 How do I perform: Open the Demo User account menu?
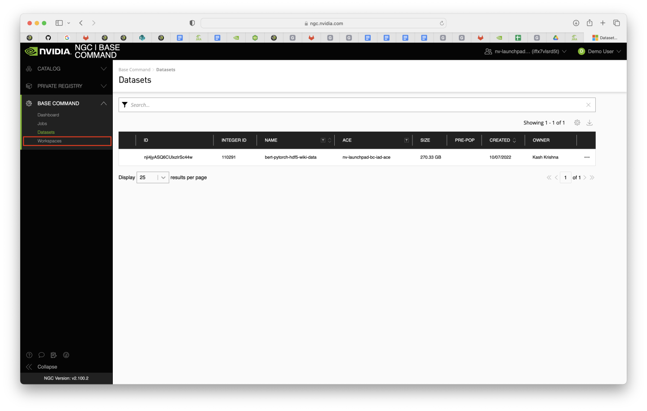(599, 51)
